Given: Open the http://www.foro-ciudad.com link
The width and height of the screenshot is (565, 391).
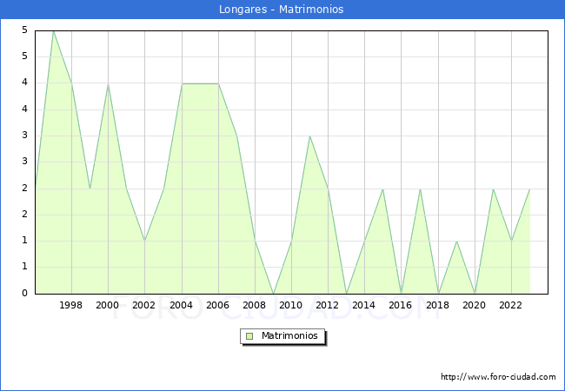Looking at the screenshot, I should [x=498, y=376].
